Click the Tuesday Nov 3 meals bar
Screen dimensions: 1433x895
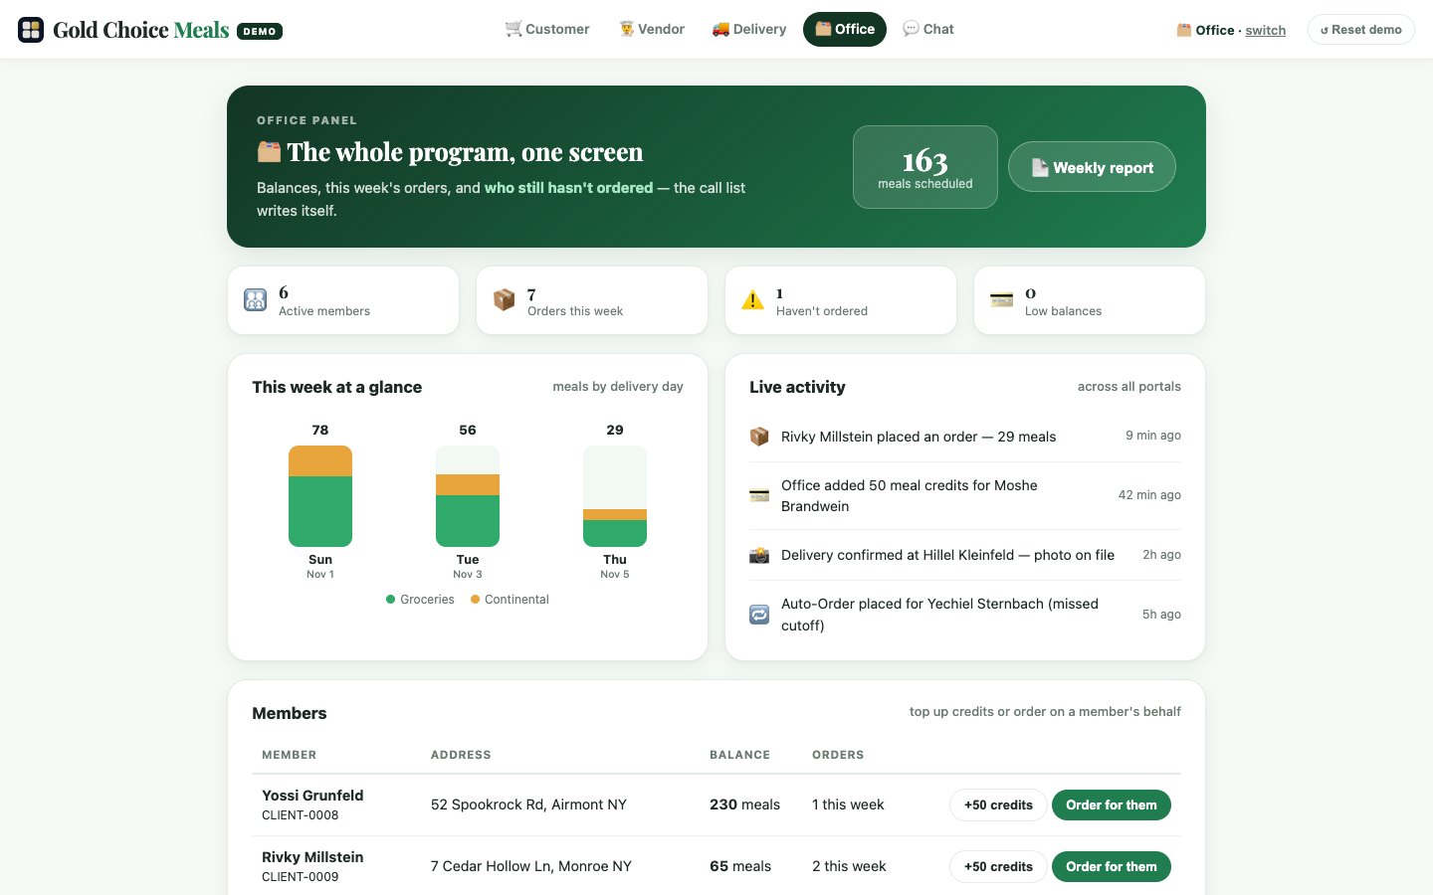tap(468, 496)
